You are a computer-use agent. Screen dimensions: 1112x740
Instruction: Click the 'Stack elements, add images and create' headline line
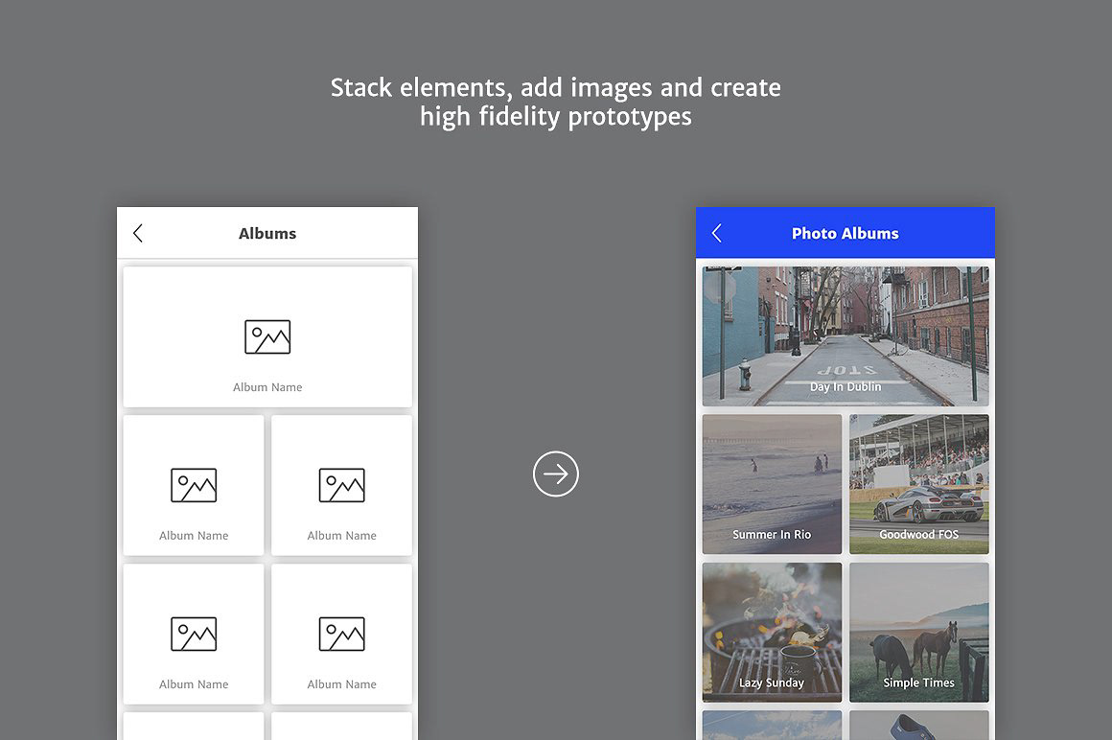pos(556,88)
